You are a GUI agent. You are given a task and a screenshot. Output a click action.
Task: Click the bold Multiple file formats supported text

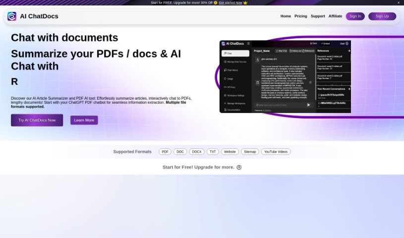tap(99, 105)
